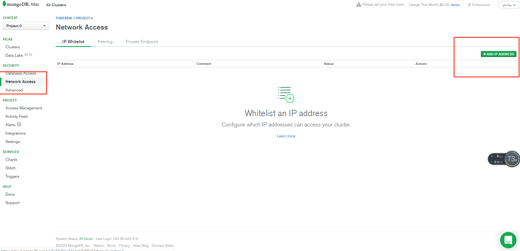Select Network Access in the sidebar
Screen dimensions: 520x251
pos(20,82)
